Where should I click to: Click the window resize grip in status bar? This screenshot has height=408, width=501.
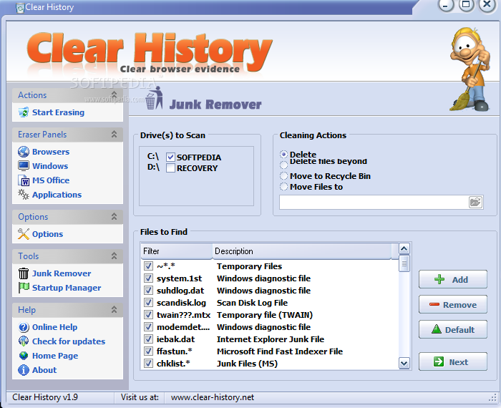tap(492, 397)
